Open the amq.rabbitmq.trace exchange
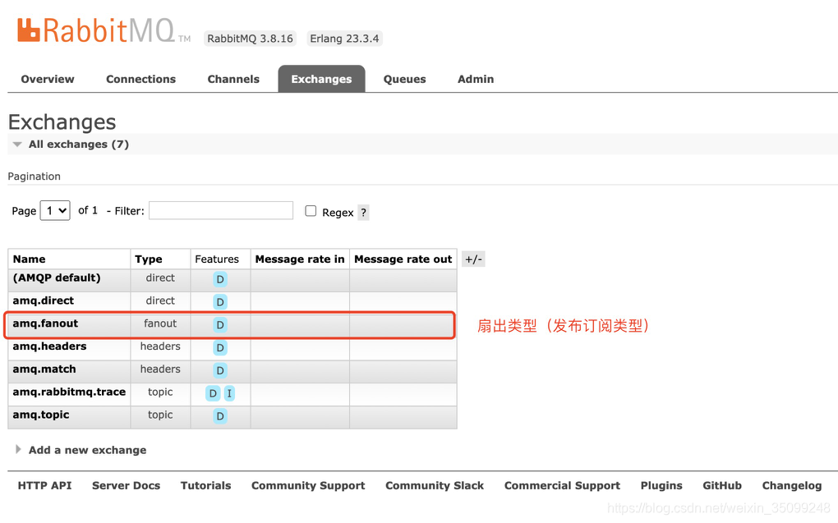This screenshot has height=523, width=838. point(70,392)
